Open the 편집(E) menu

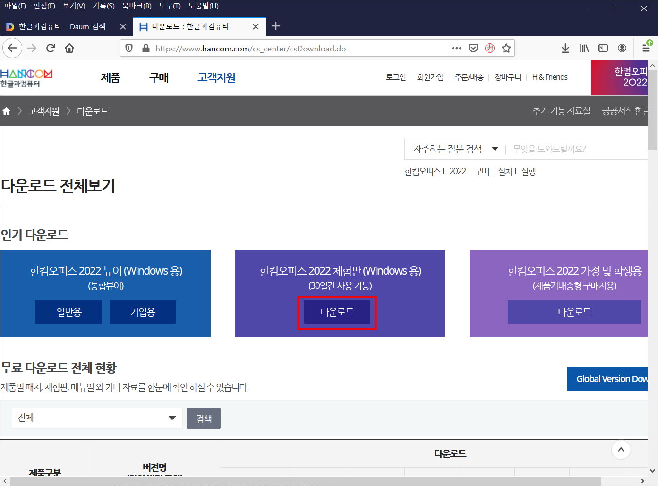[x=44, y=6]
